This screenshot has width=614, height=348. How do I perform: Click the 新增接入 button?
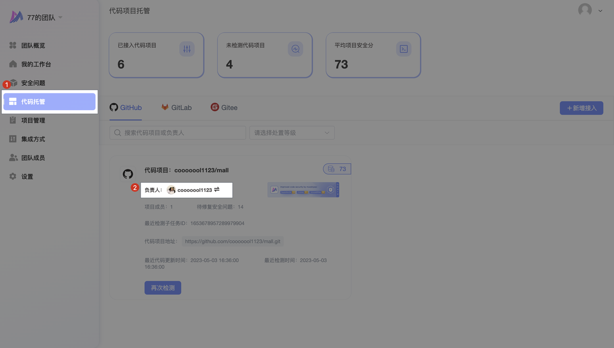click(x=581, y=108)
